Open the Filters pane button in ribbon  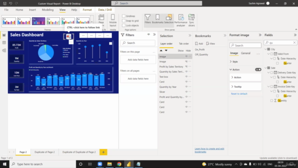[x=148, y=19]
